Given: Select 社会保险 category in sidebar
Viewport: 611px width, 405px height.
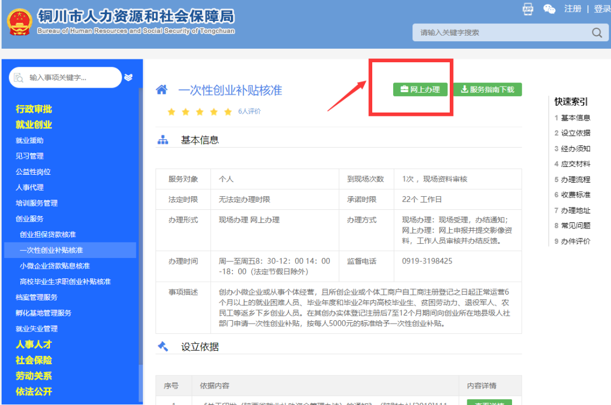Looking at the screenshot, I should coord(34,360).
